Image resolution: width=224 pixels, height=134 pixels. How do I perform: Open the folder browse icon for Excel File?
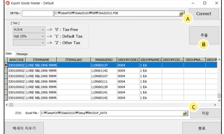click(x=185, y=113)
